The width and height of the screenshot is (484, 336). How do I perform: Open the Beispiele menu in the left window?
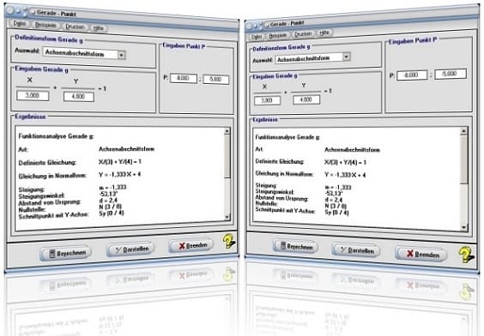click(45, 25)
